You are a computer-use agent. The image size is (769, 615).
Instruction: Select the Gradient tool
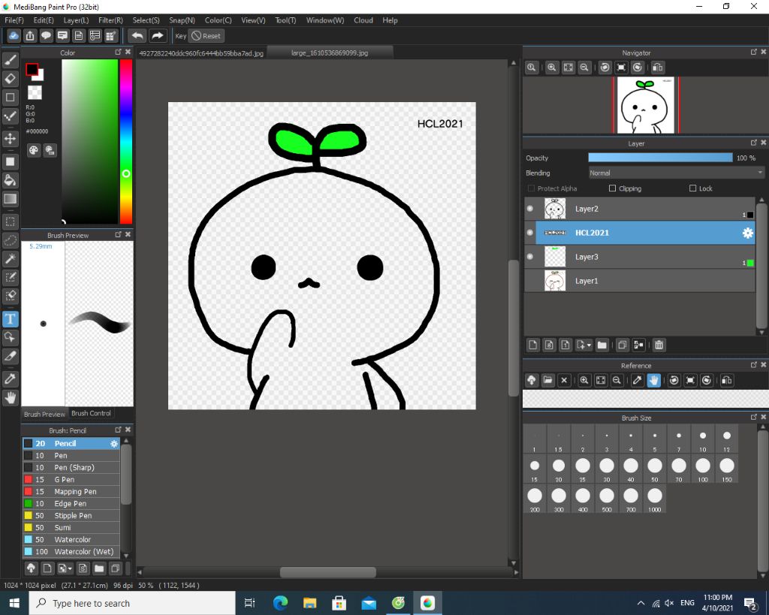11,199
